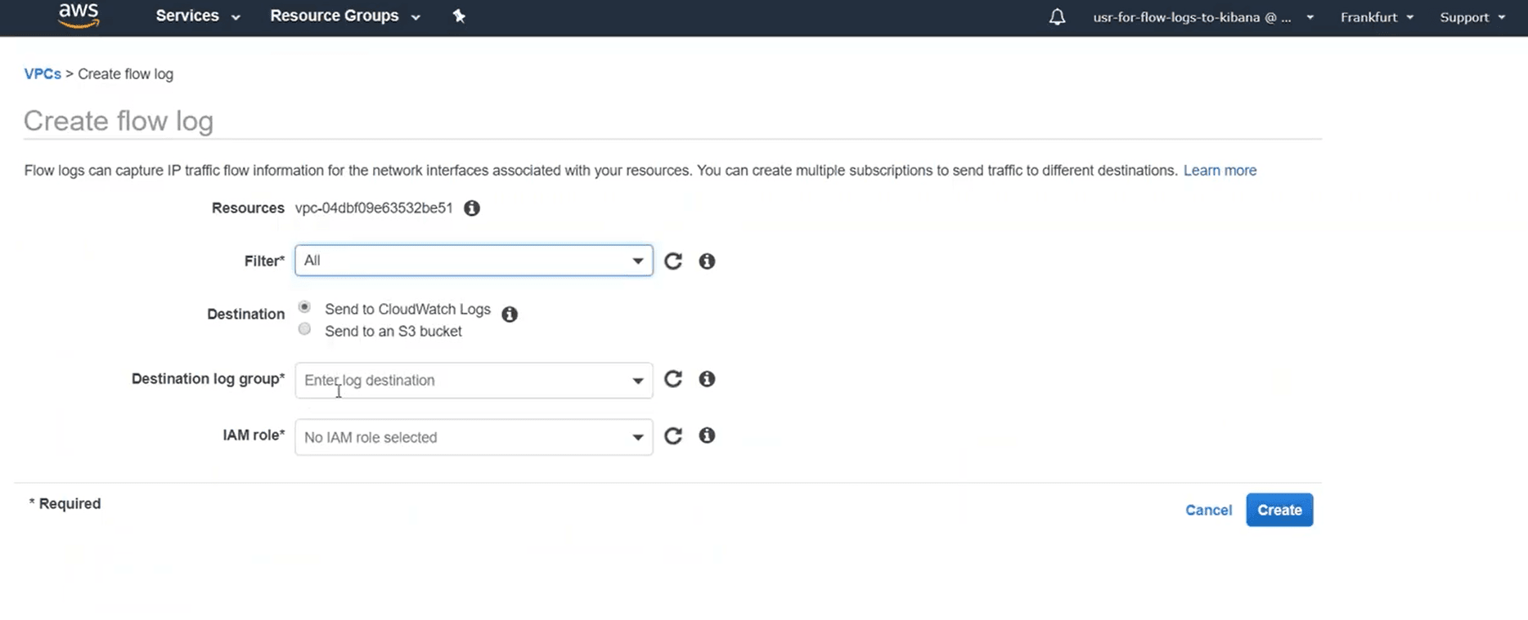The width and height of the screenshot is (1528, 620).
Task: Click the Create button
Action: coord(1279,510)
